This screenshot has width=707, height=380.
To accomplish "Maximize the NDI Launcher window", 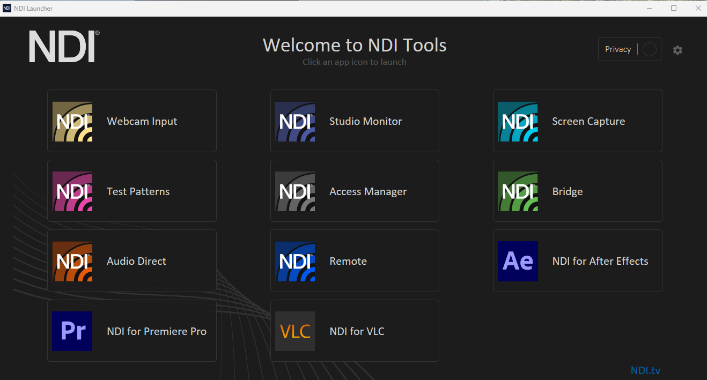I will coord(674,8).
